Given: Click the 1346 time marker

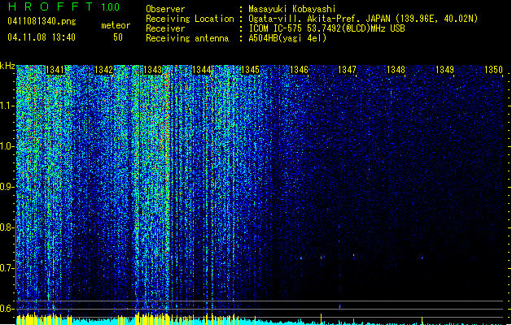Looking at the screenshot, I should click(299, 70).
